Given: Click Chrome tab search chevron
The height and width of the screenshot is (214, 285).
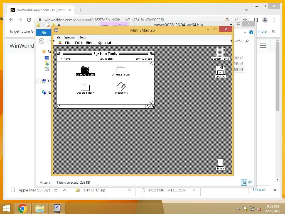Looking at the screenshot, I should click(246, 10).
